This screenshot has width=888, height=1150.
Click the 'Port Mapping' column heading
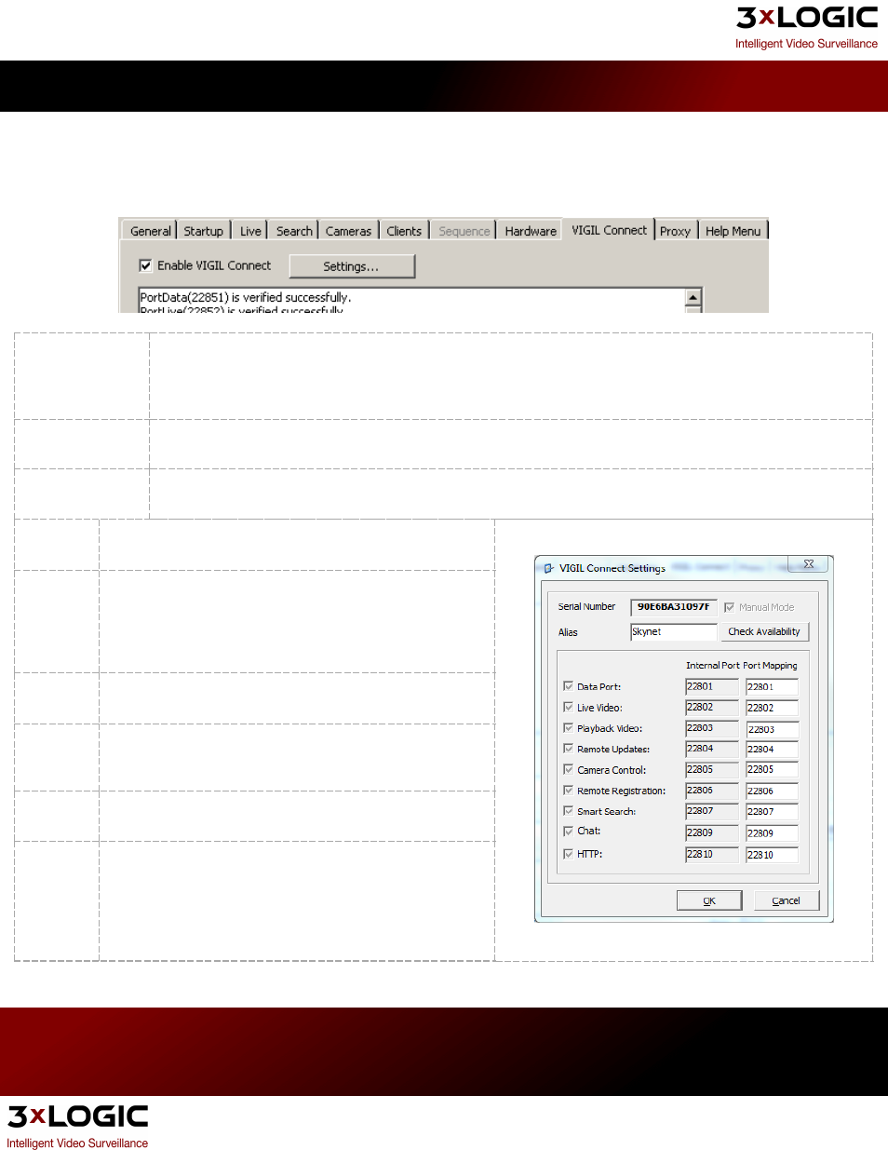pyautogui.click(x=771, y=666)
